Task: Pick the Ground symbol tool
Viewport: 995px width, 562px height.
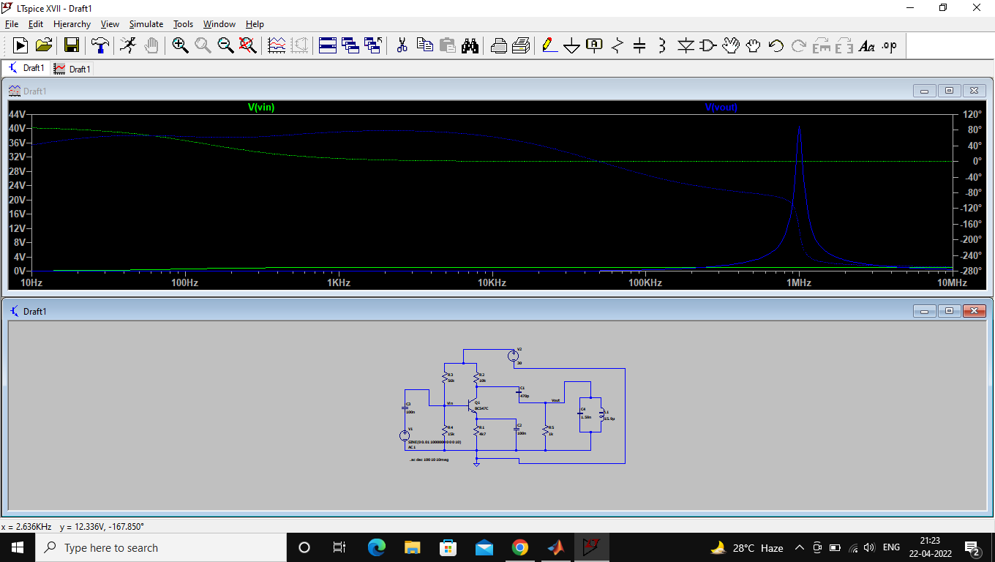Action: (x=571, y=46)
